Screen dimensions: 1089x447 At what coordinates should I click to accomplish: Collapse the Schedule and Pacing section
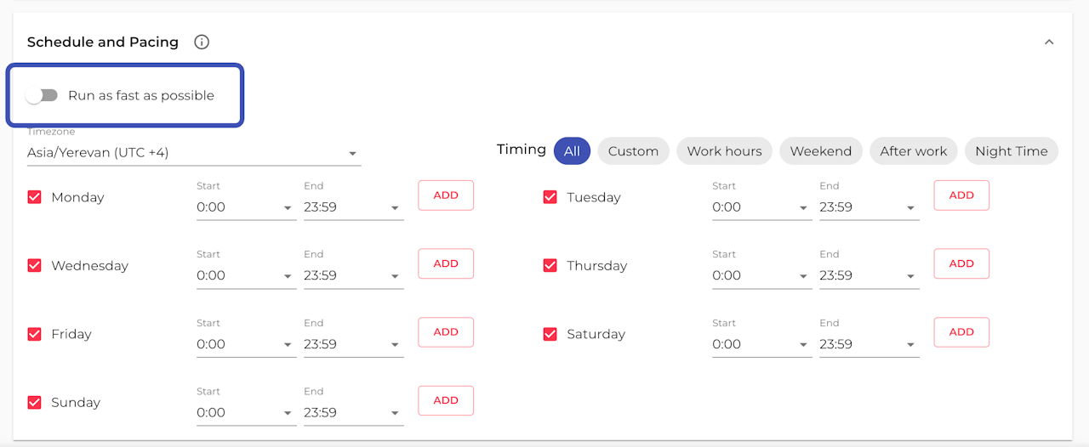(1049, 42)
